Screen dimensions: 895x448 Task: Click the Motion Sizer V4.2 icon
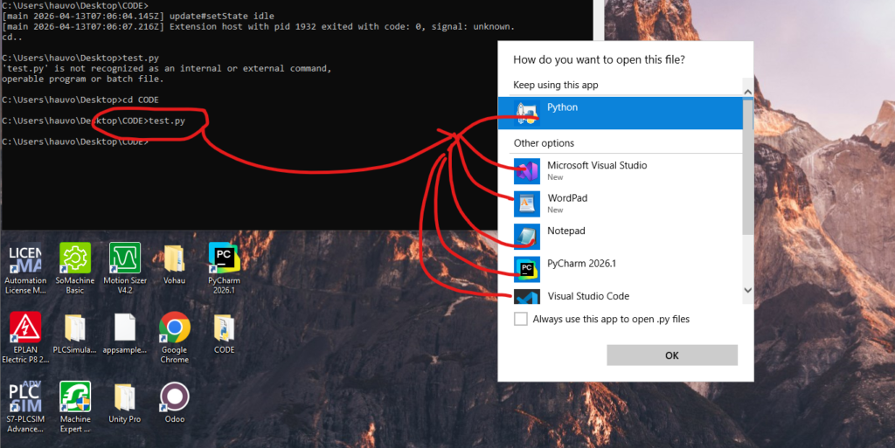(125, 259)
